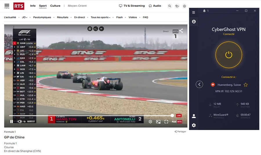
Task: Click the WireGuard protocol label
Action: coord(221,115)
